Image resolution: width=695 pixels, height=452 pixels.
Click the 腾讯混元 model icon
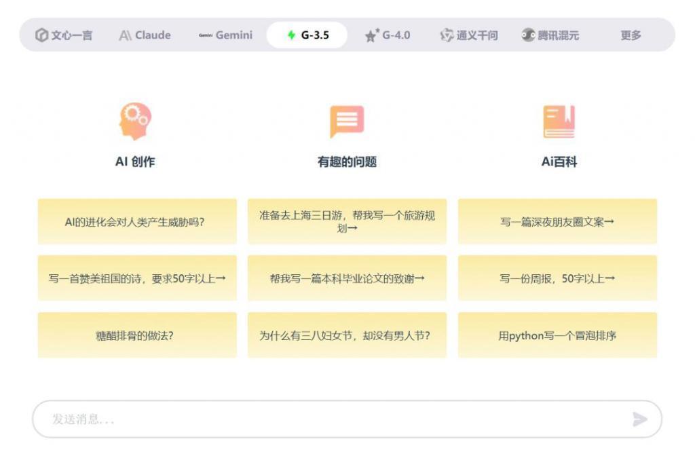pyautogui.click(x=529, y=35)
